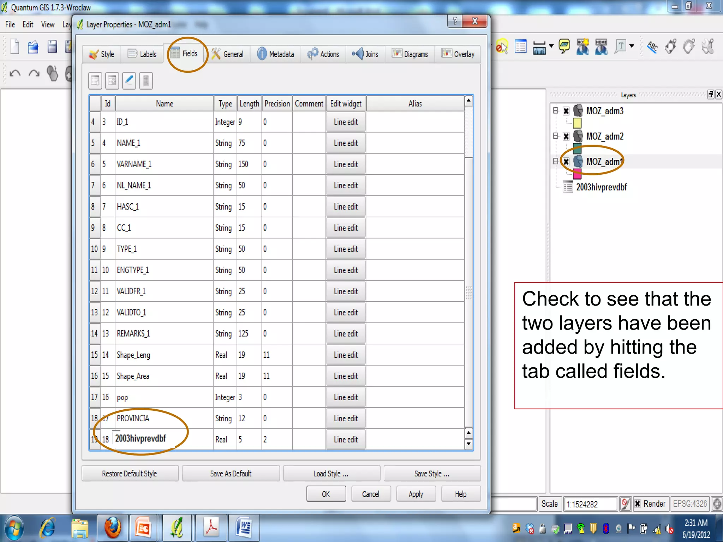
Task: Open Firefox from the Windows taskbar
Action: [112, 528]
